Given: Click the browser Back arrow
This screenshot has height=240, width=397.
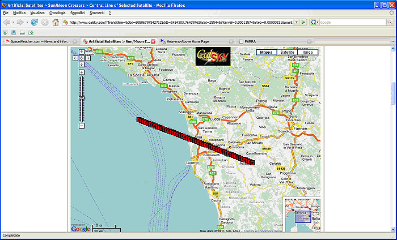Looking at the screenshot, I should (7, 22).
